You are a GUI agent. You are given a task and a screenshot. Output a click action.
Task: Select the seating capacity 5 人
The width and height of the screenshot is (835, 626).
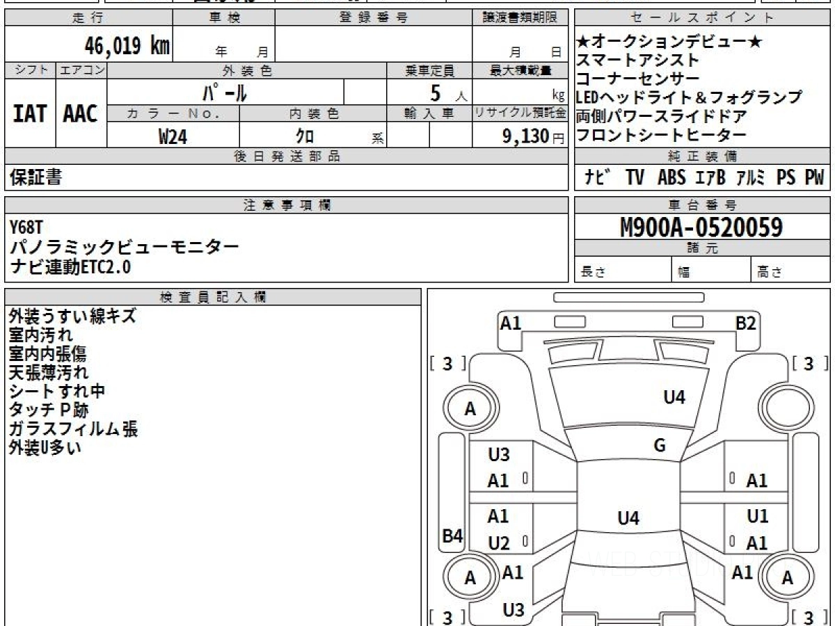[449, 92]
